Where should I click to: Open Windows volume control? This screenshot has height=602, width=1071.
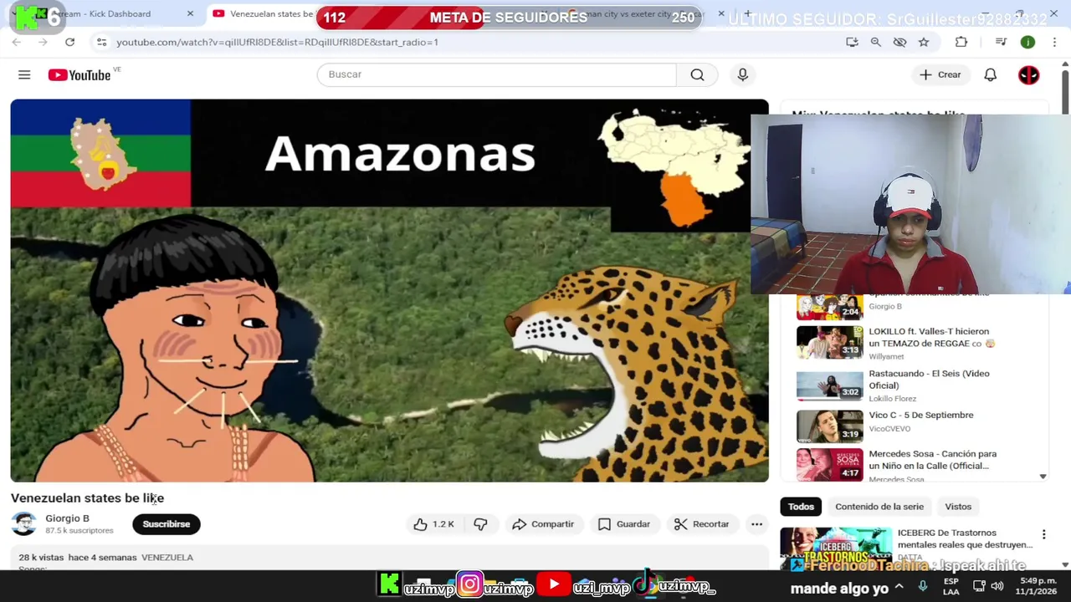(x=997, y=586)
